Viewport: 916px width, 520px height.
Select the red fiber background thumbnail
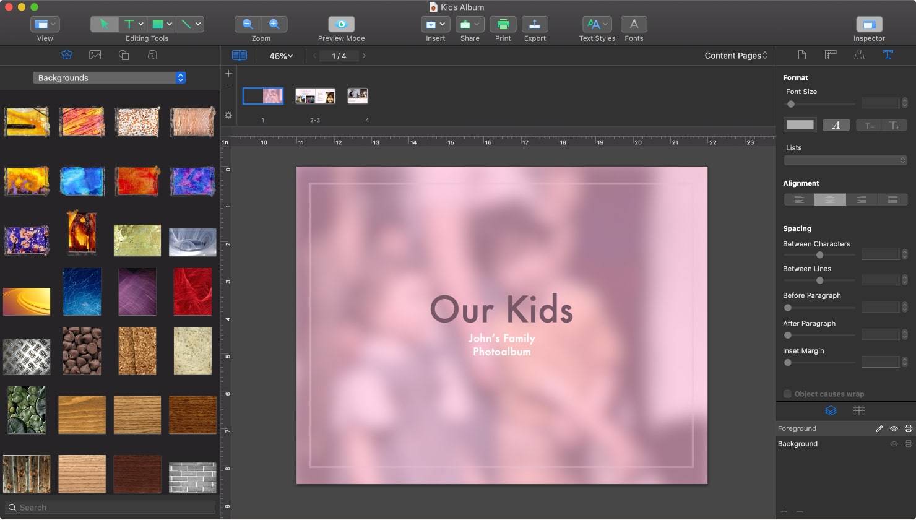tap(192, 292)
